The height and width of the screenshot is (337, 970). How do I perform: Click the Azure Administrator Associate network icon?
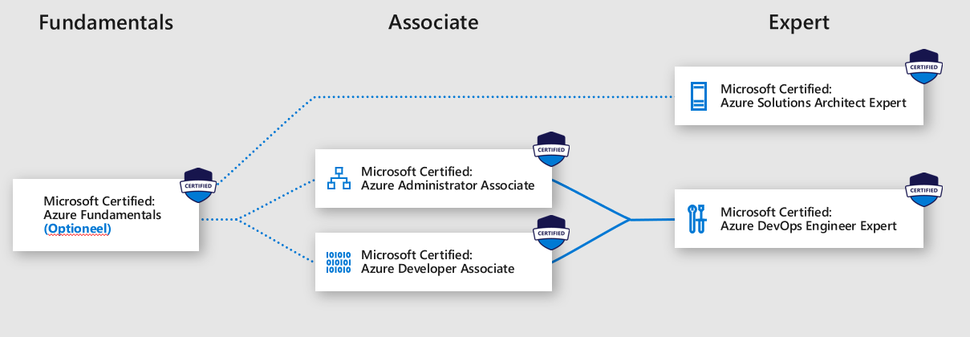(x=339, y=178)
